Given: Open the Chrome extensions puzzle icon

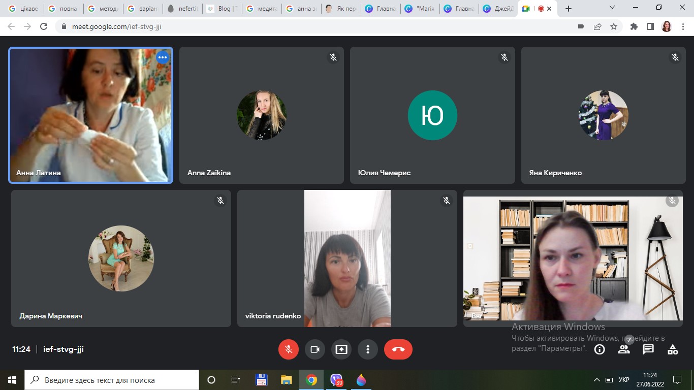Looking at the screenshot, I should 634,26.
